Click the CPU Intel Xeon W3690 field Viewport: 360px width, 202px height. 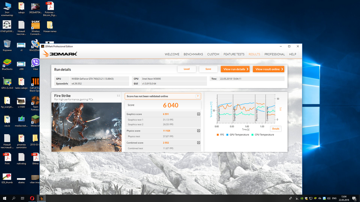174,79
